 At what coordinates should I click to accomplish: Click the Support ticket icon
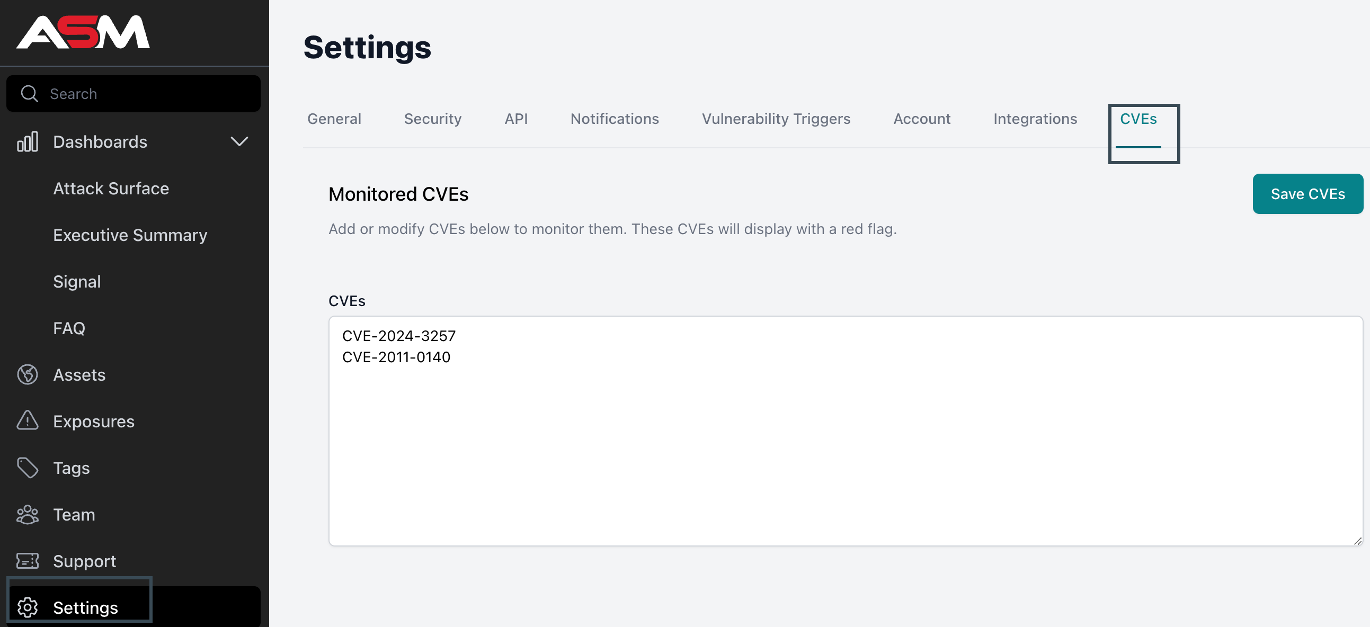[28, 561]
